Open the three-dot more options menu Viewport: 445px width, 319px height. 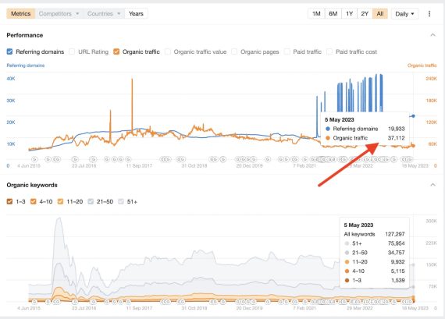[429, 13]
